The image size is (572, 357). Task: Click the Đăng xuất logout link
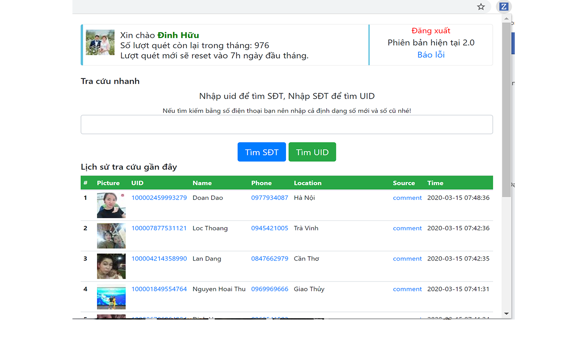[430, 31]
